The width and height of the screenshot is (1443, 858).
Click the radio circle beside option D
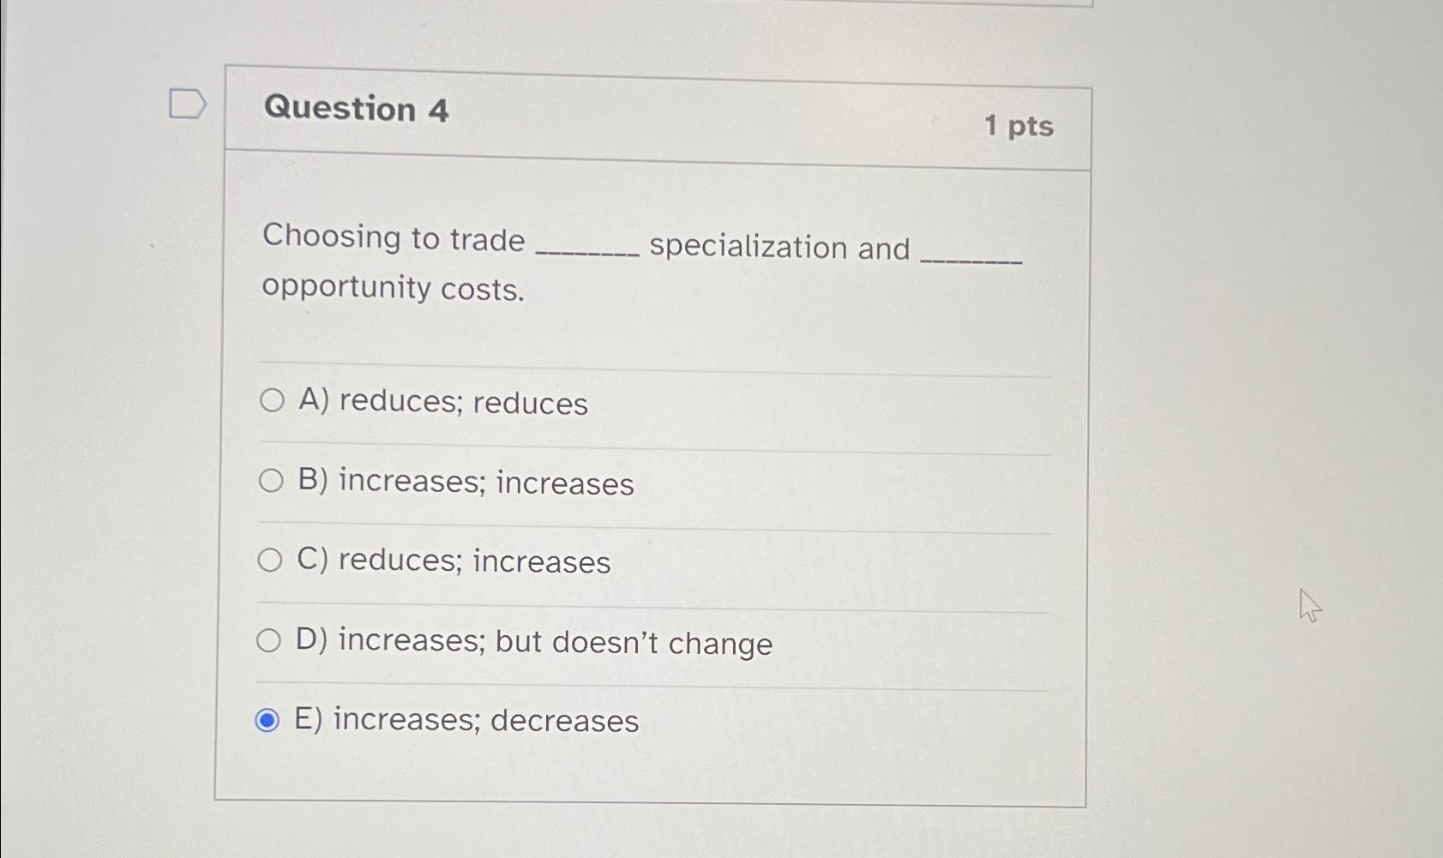271,639
